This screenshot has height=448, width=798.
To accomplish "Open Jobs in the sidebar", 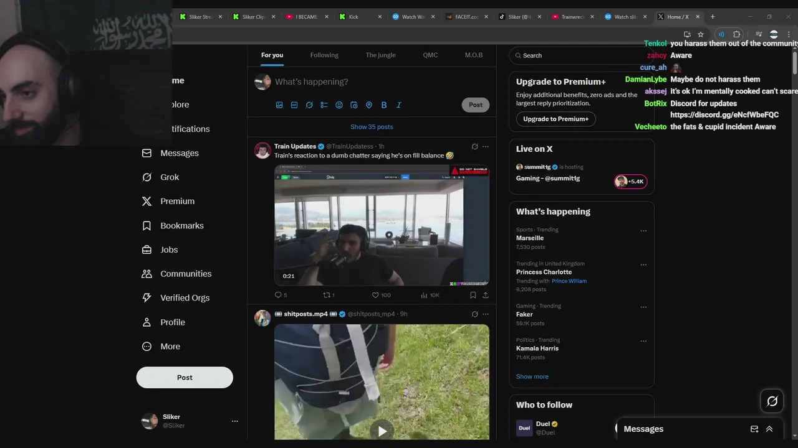I will [x=160, y=250].
